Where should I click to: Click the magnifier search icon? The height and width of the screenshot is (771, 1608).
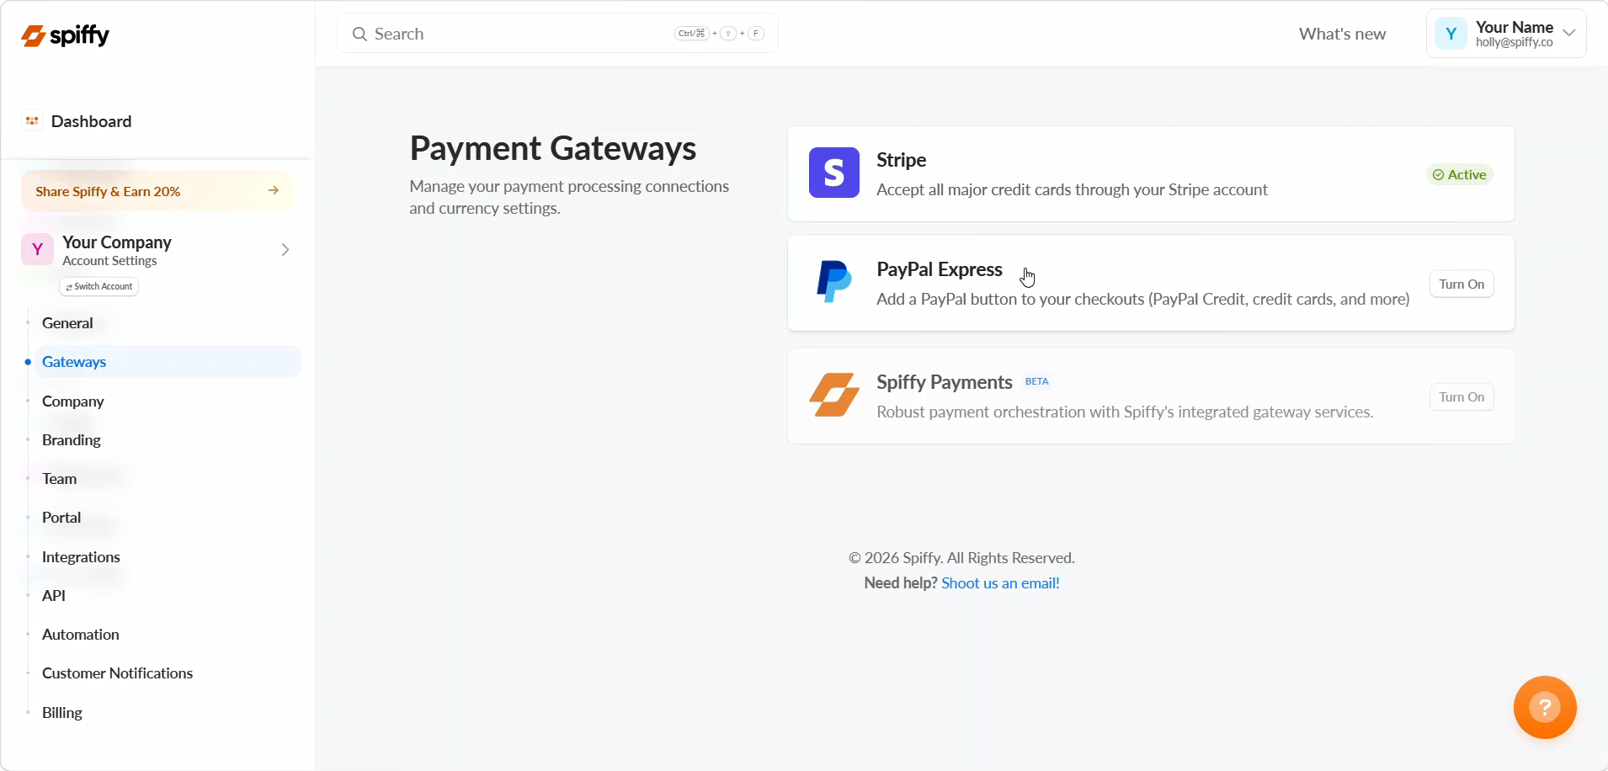[359, 34]
